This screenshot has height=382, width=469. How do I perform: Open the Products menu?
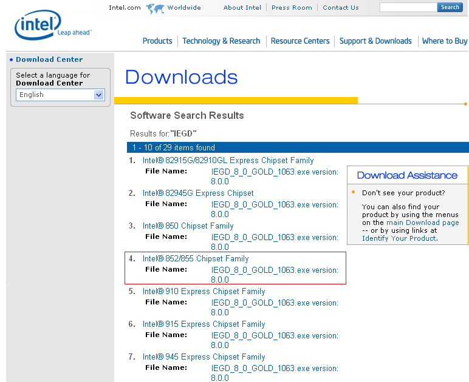point(157,41)
